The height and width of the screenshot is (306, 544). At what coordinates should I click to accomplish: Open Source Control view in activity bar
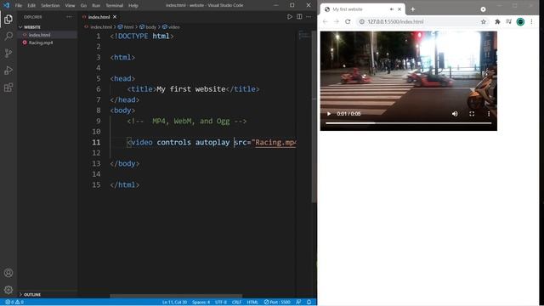click(8, 53)
